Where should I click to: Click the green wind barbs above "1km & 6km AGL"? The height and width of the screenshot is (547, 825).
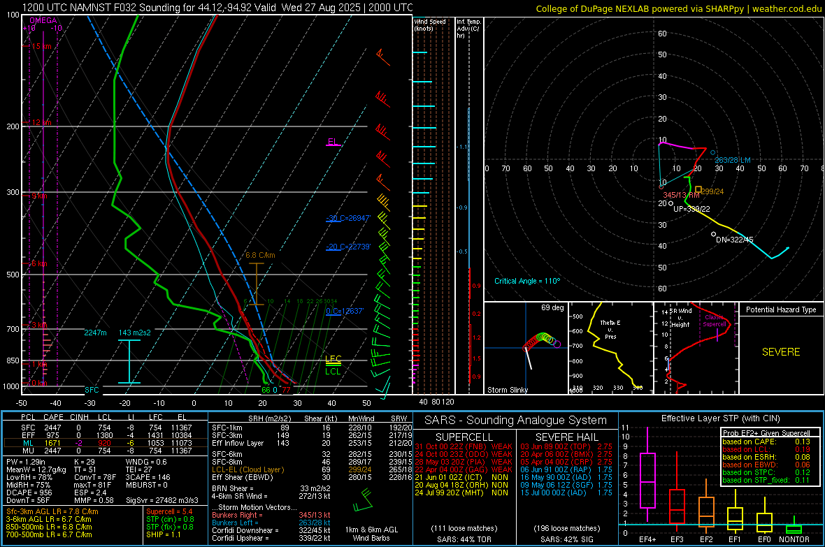click(x=363, y=501)
